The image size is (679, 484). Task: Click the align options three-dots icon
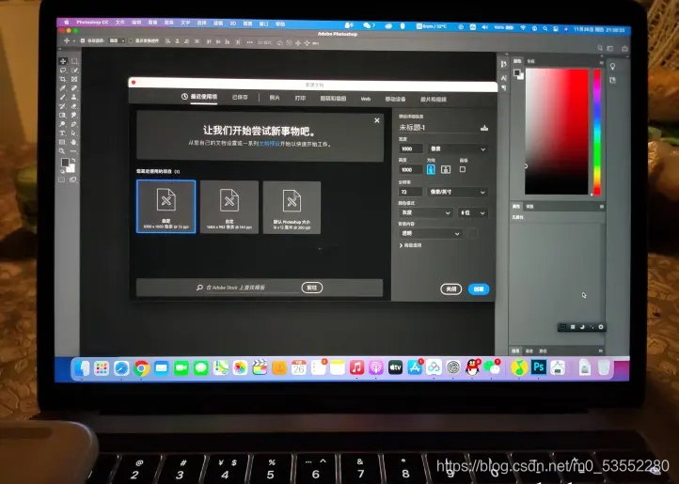coord(250,42)
